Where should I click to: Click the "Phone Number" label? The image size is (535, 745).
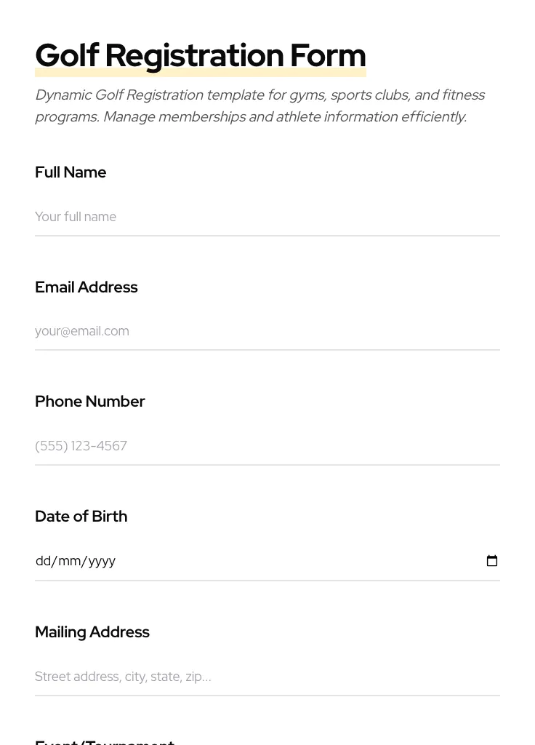coord(89,402)
